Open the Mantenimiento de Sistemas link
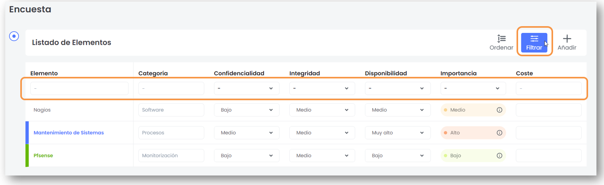Image resolution: width=604 pixels, height=185 pixels. [x=68, y=133]
